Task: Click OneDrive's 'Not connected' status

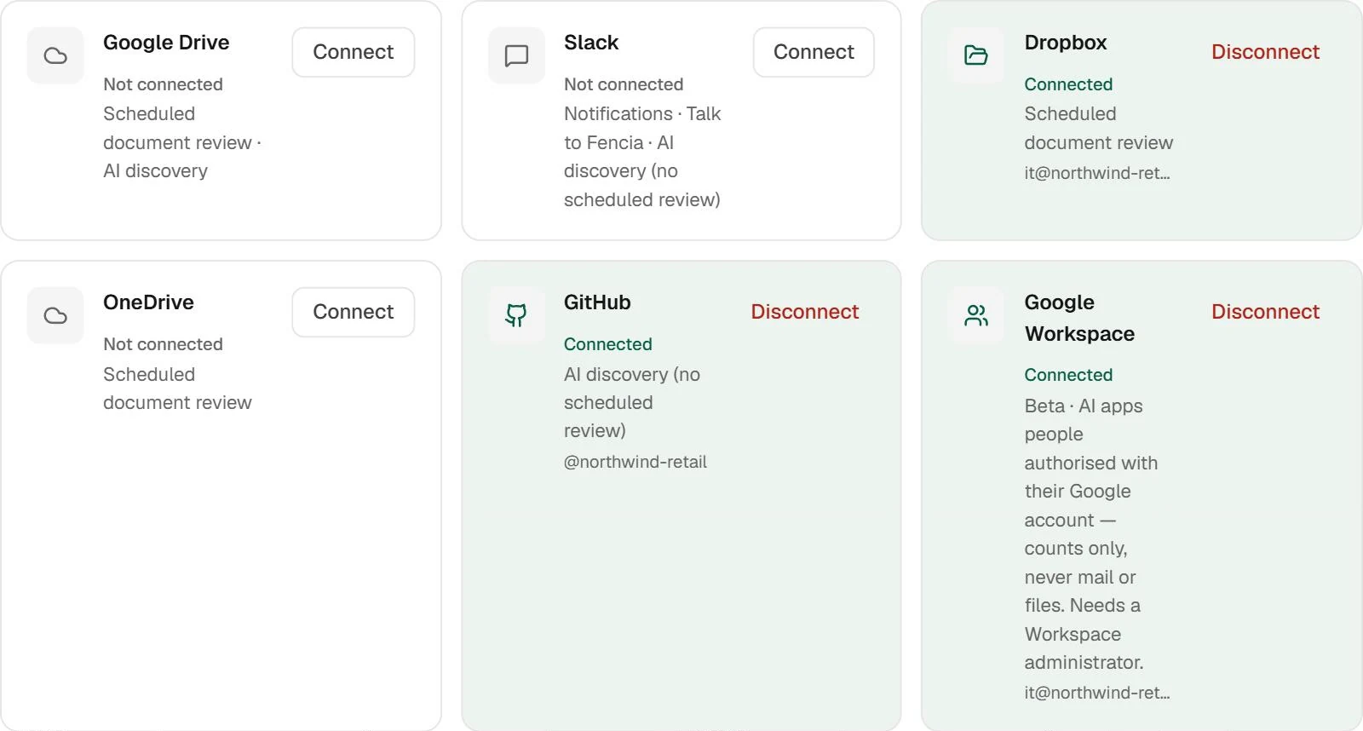Action: coord(163,344)
